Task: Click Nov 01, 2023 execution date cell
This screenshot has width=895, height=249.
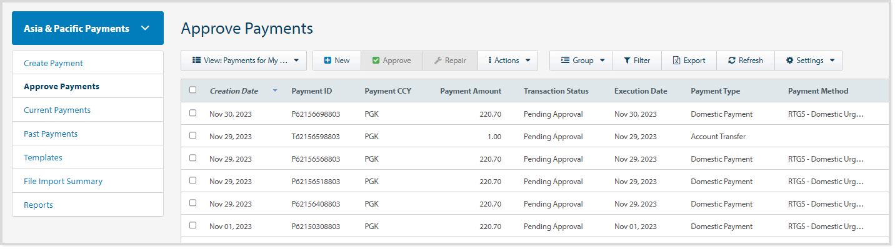Action: 636,227
